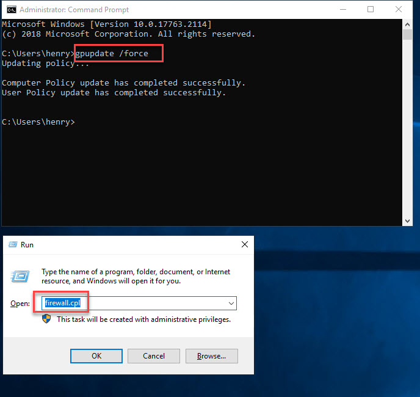Expand the Open combo box dropdown arrow
This screenshot has width=420, height=397.
coord(231,303)
